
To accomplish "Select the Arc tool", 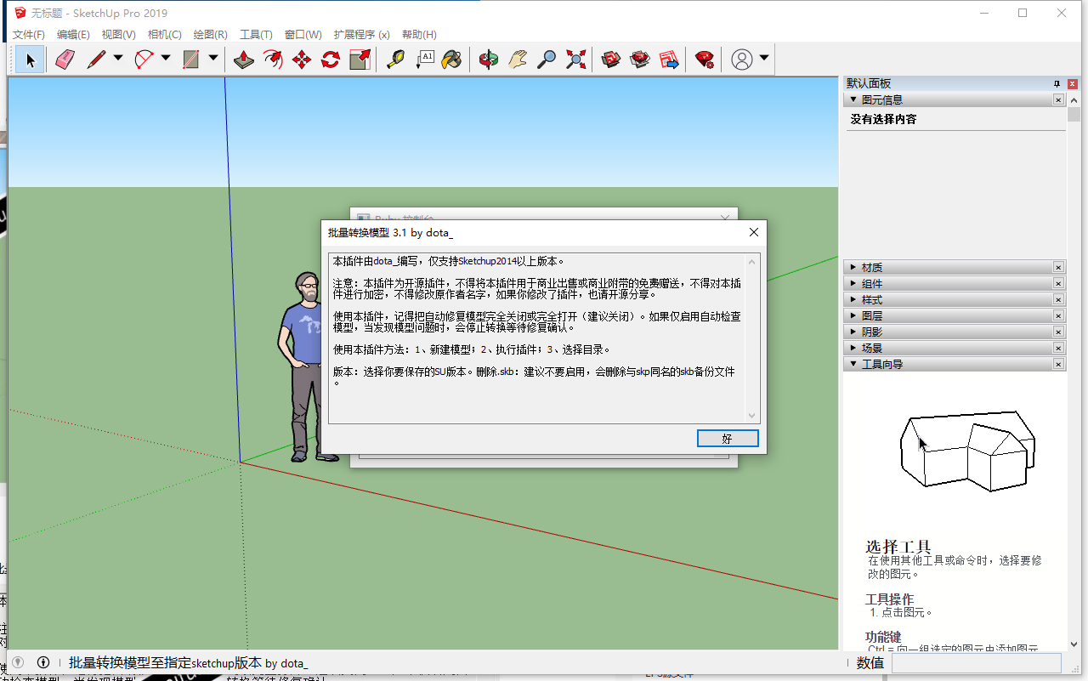I will point(144,60).
